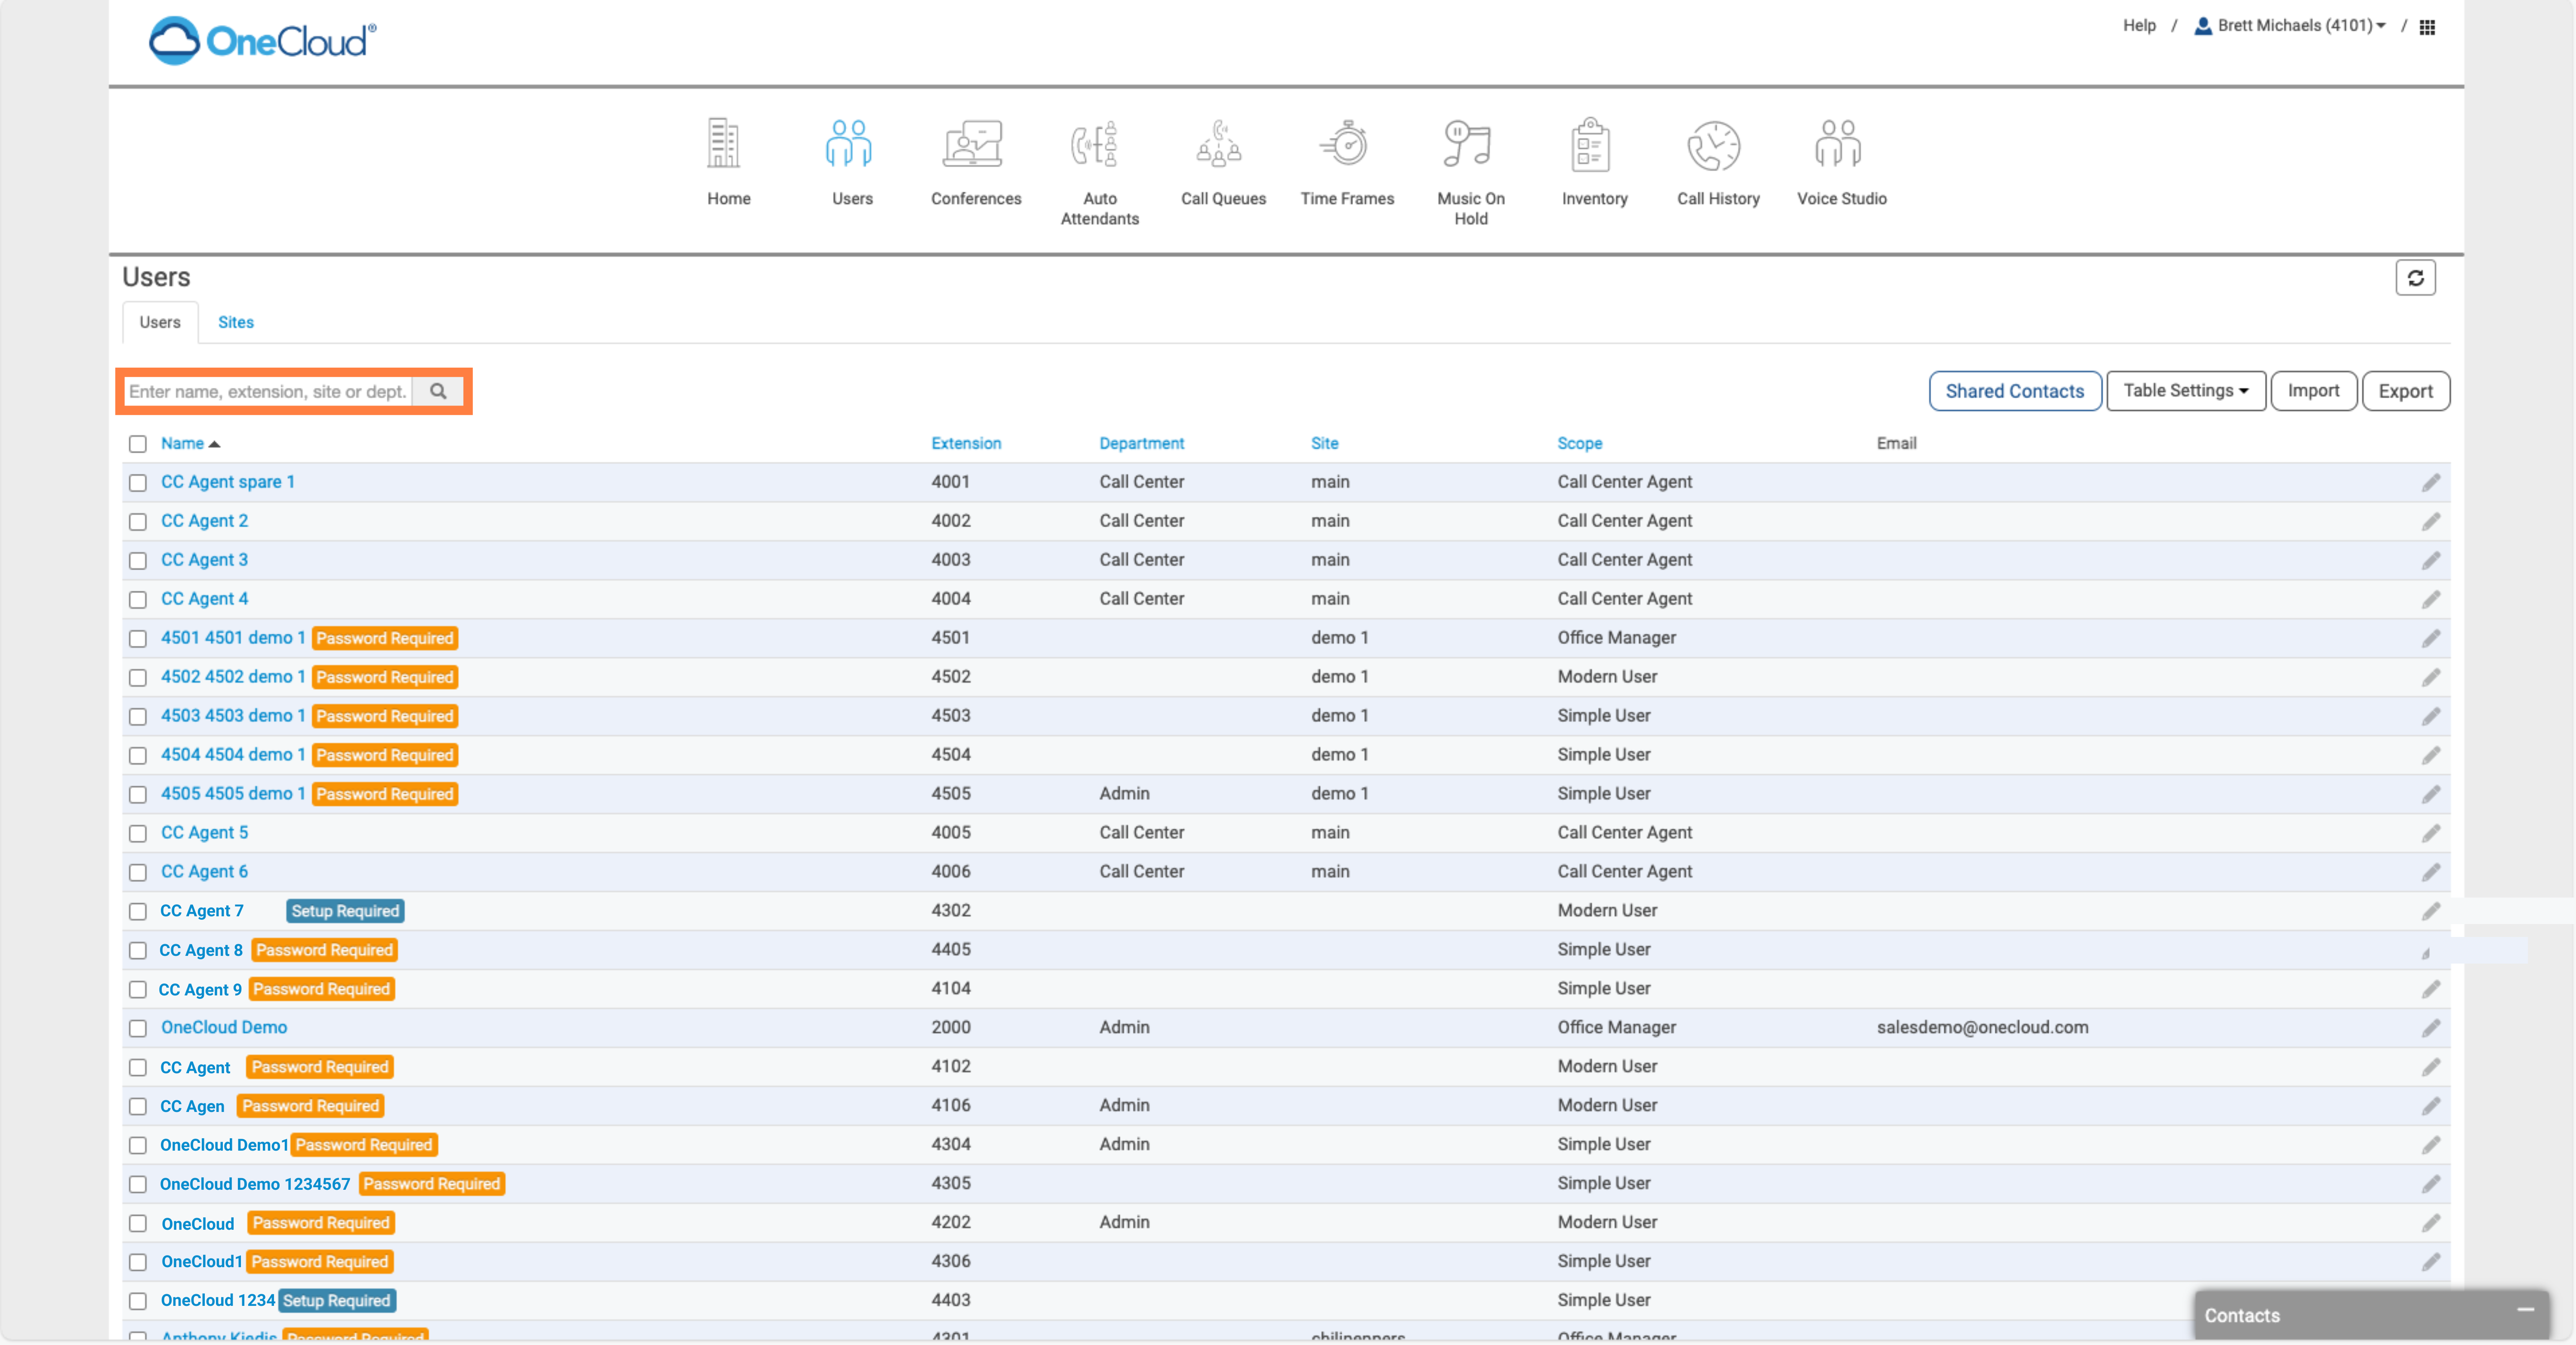The height and width of the screenshot is (1345, 2576).
Task: Open the Help link at top
Action: [2138, 26]
